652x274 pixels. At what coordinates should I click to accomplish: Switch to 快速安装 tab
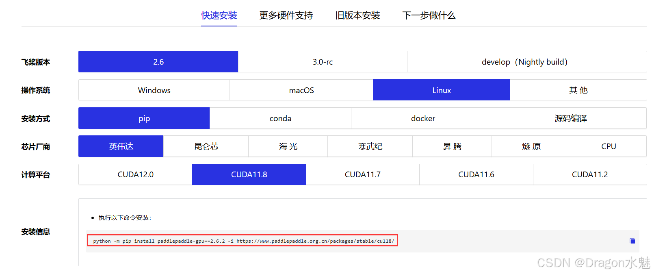pyautogui.click(x=219, y=15)
